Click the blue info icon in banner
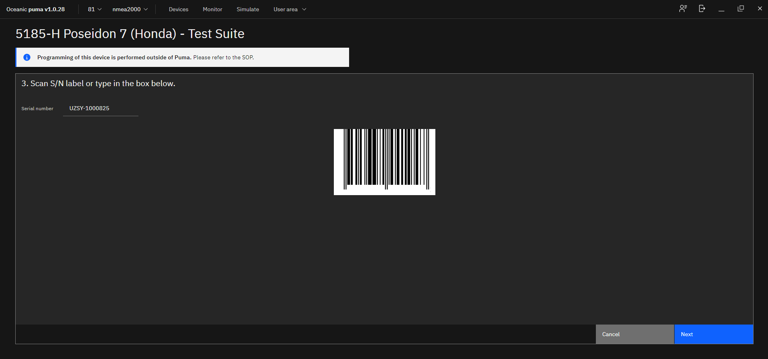768x359 pixels. (27, 57)
